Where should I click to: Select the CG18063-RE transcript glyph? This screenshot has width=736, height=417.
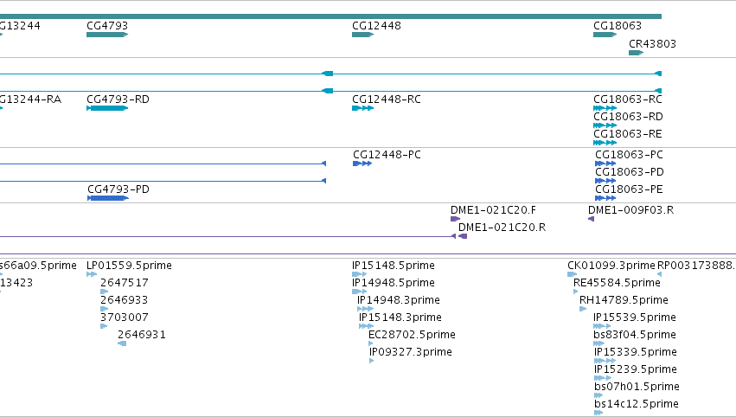(605, 143)
